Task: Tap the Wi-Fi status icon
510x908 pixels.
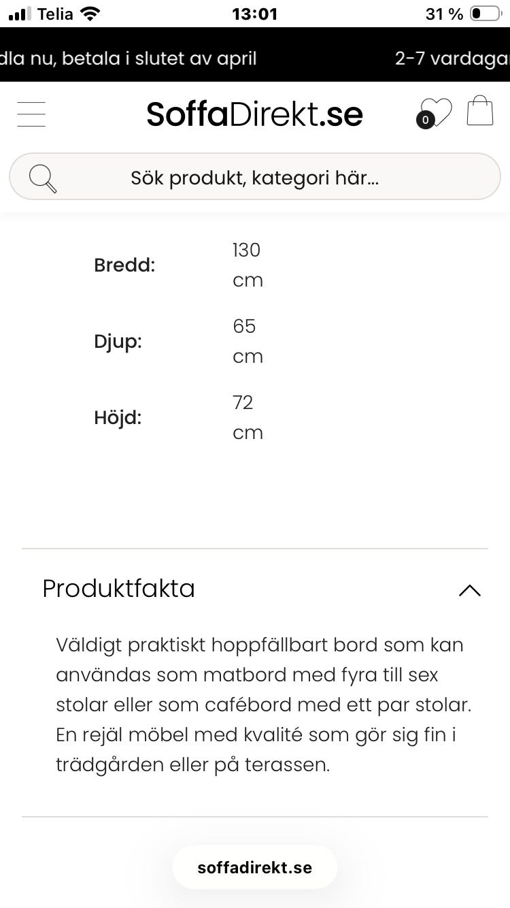Action: click(89, 14)
